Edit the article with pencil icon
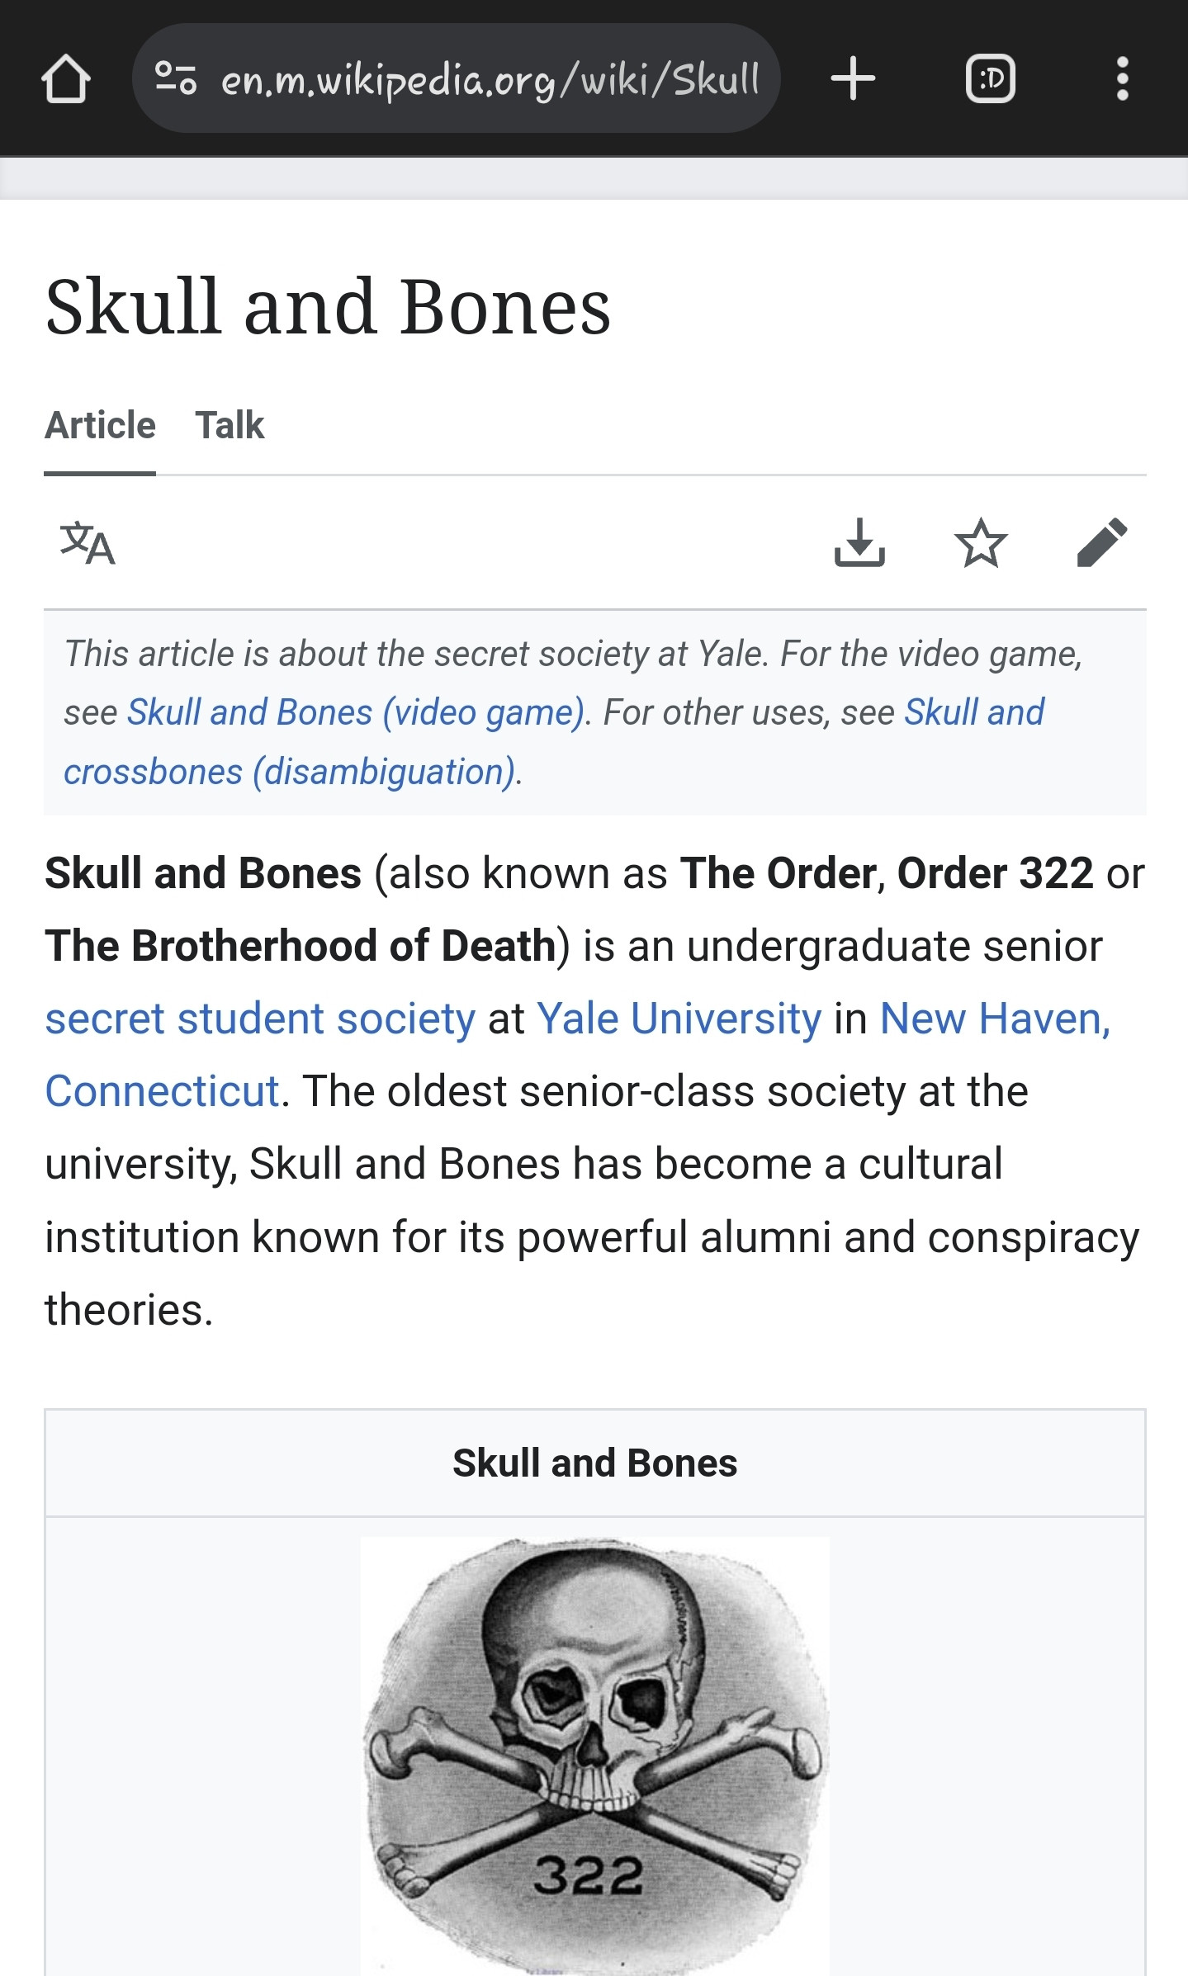 (x=1102, y=543)
